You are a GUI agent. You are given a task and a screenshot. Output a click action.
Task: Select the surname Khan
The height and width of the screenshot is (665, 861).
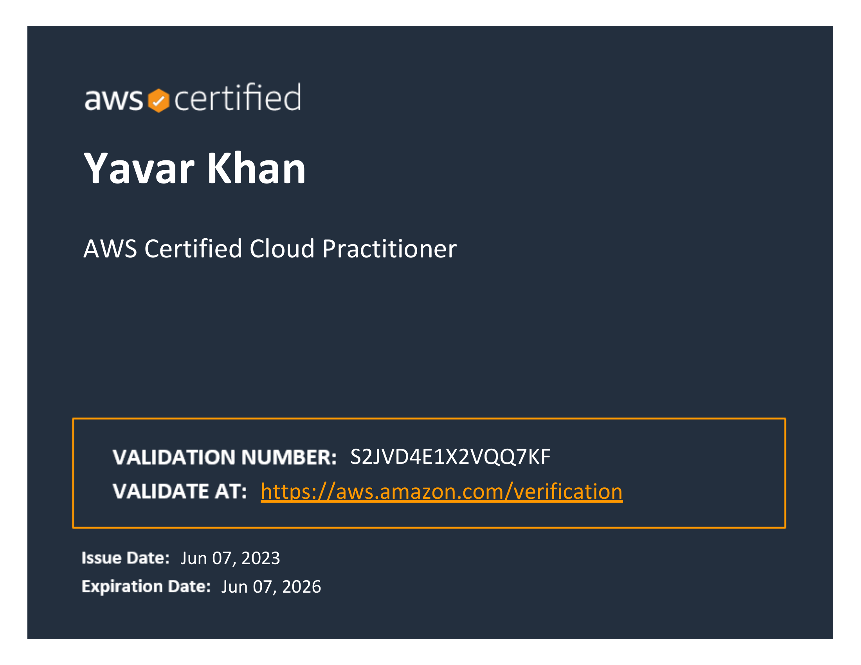click(x=256, y=169)
